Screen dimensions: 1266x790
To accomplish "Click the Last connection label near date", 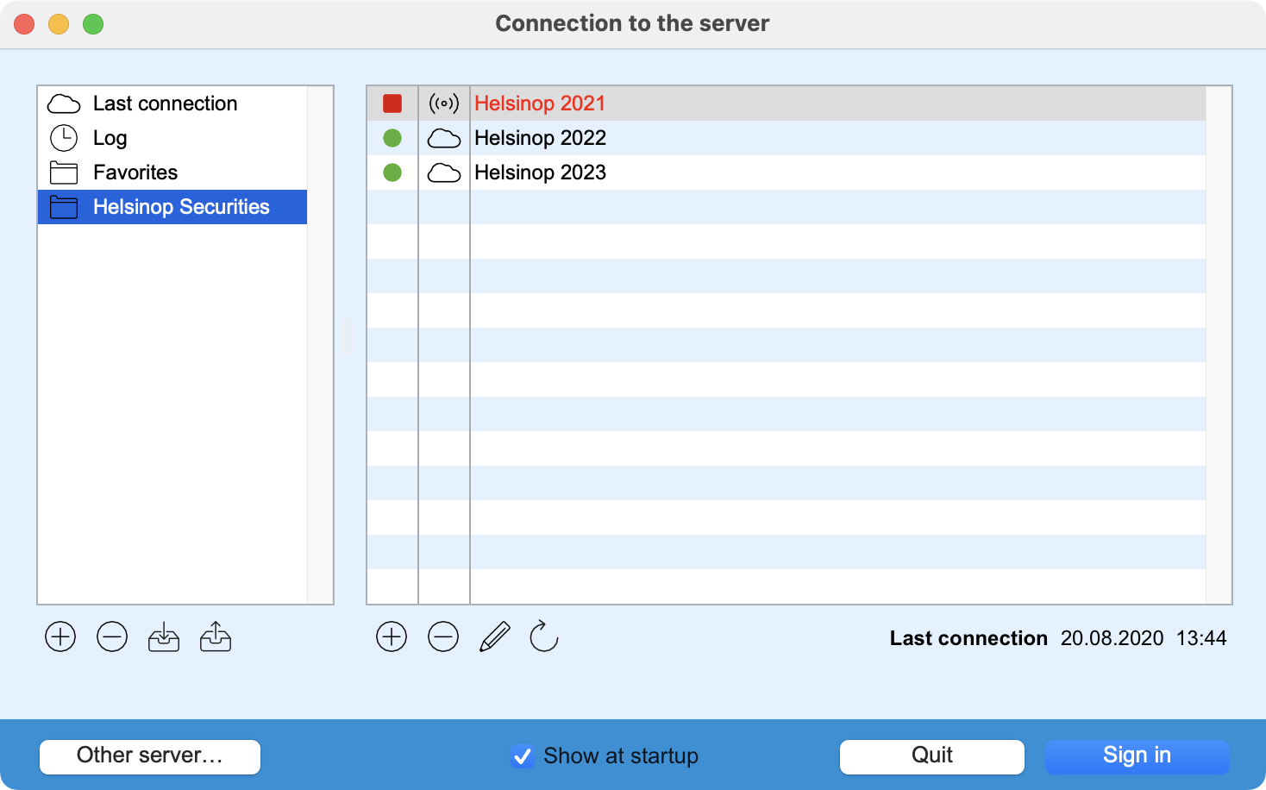I will coord(968,638).
